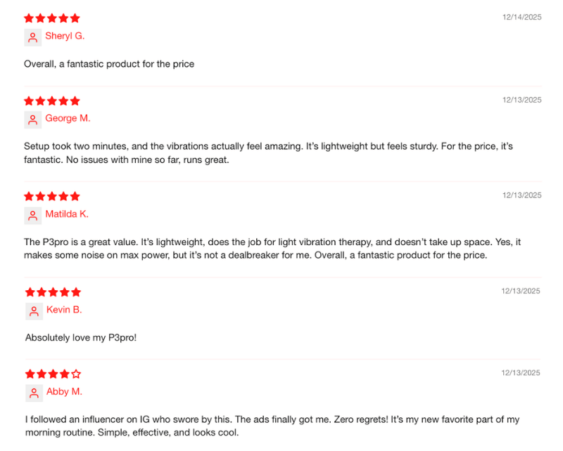Viewport: 563px width, 451px height.
Task: Select reviewer name Matilda K.
Action: tap(67, 214)
